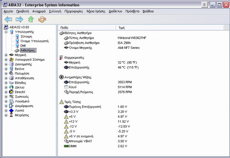
Task: Click the Εικόνα display icon
Action: point(11,69)
